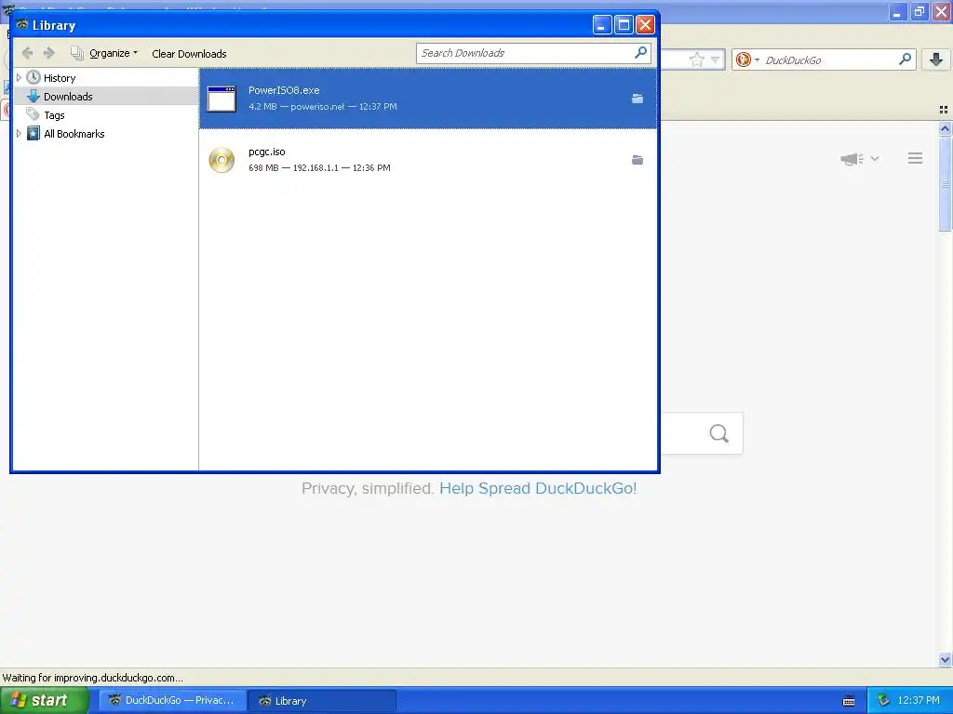Click the All Bookmarks star icon
This screenshot has height=714, width=953.
click(x=34, y=134)
